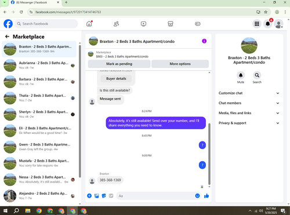The height and width of the screenshot is (215, 290).
Task: Open the tab search dropdown arrow
Action: [4, 2]
